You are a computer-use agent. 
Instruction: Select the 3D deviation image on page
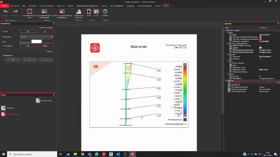139,95
